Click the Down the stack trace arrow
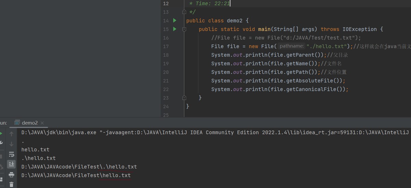 click(x=11, y=144)
